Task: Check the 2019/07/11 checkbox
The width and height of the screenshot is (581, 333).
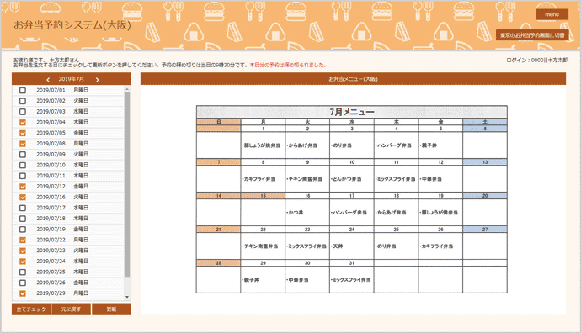Action: [x=23, y=176]
